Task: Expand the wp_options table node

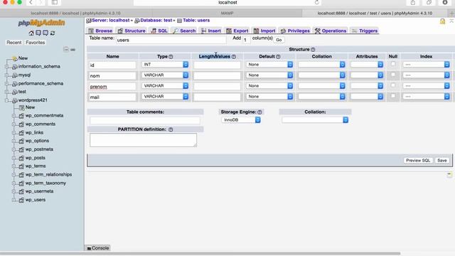Action: click(x=14, y=141)
